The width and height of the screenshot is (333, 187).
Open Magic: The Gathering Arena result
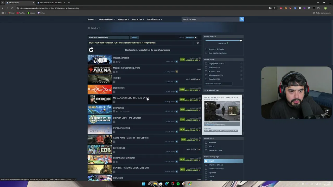point(144,69)
